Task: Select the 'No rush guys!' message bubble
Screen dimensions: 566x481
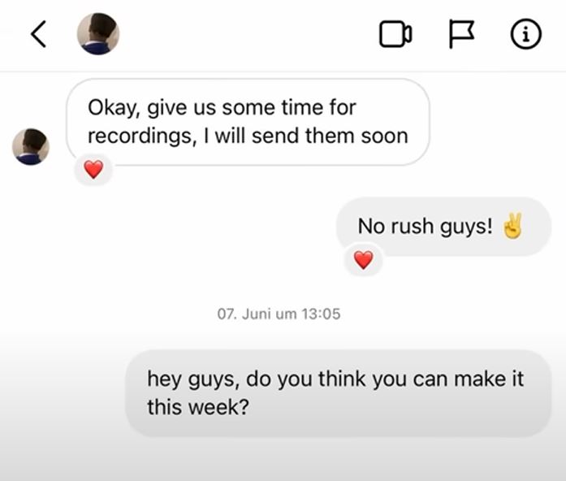Action: (443, 227)
